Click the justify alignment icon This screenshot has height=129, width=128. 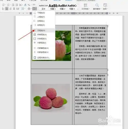click(x=14, y=9)
